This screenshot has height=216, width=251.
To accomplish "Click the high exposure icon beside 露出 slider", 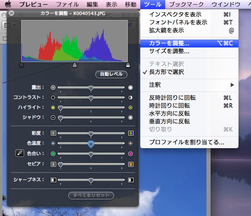I will coord(130,87).
